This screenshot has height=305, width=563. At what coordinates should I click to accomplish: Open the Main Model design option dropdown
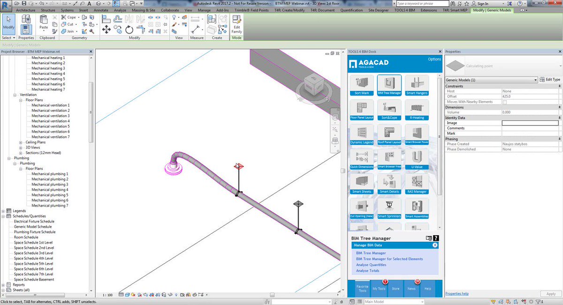pos(393,302)
